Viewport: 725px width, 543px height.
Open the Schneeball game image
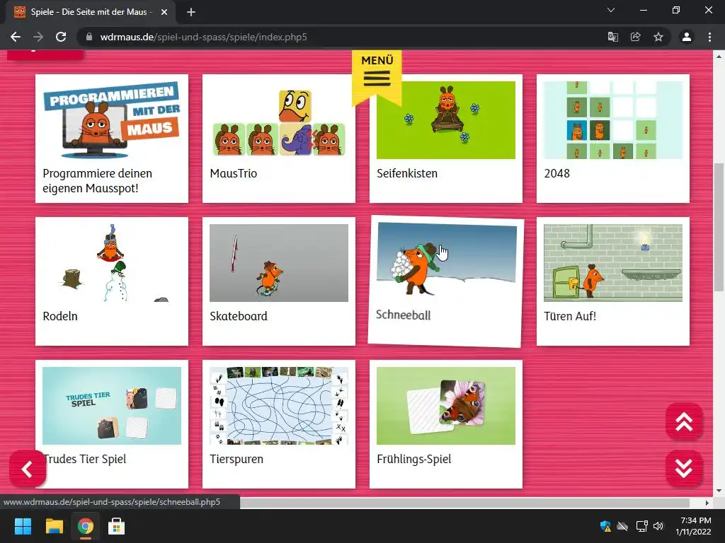[x=447, y=259]
